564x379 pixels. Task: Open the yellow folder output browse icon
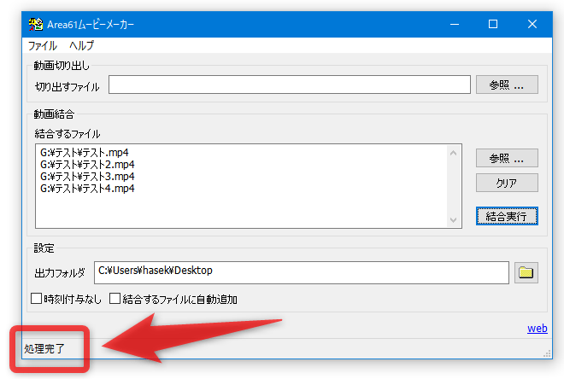(526, 272)
